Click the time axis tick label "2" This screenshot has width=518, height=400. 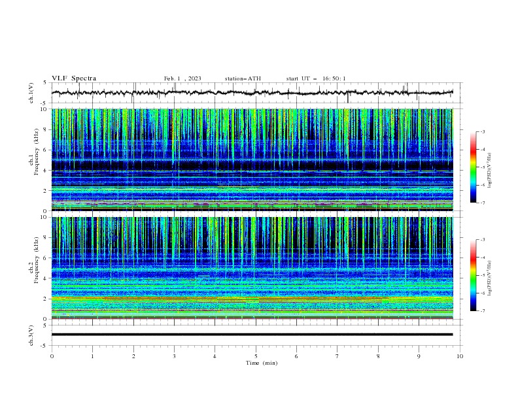pyautogui.click(x=133, y=356)
